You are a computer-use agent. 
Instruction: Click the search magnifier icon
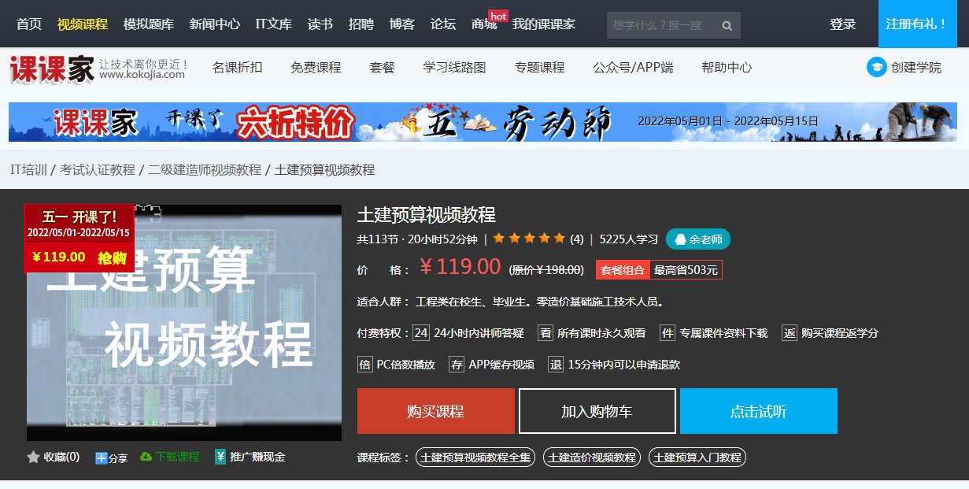(x=727, y=25)
